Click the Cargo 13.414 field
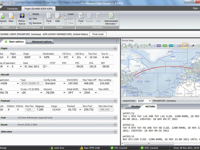The width and height of the screenshot is (200, 150). (59, 109)
